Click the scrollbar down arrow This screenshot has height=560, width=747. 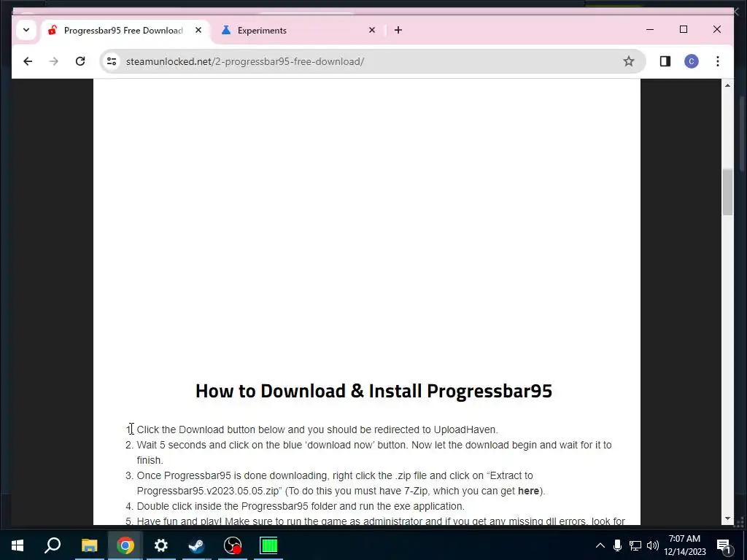coord(727,518)
